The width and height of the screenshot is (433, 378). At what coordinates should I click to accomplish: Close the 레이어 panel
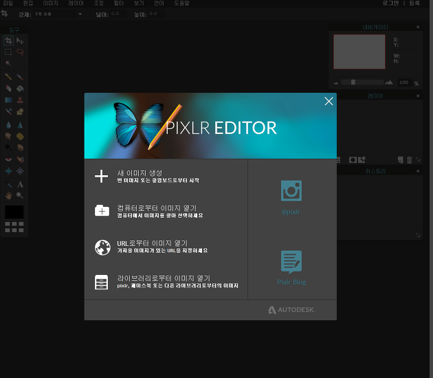(418, 96)
